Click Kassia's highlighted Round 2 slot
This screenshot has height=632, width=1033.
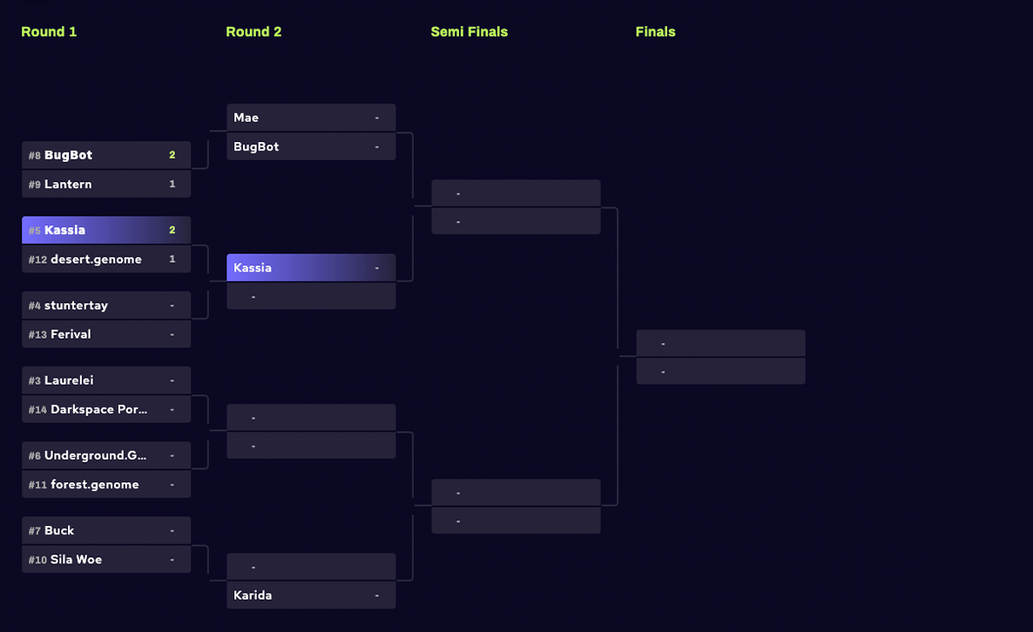tap(311, 268)
